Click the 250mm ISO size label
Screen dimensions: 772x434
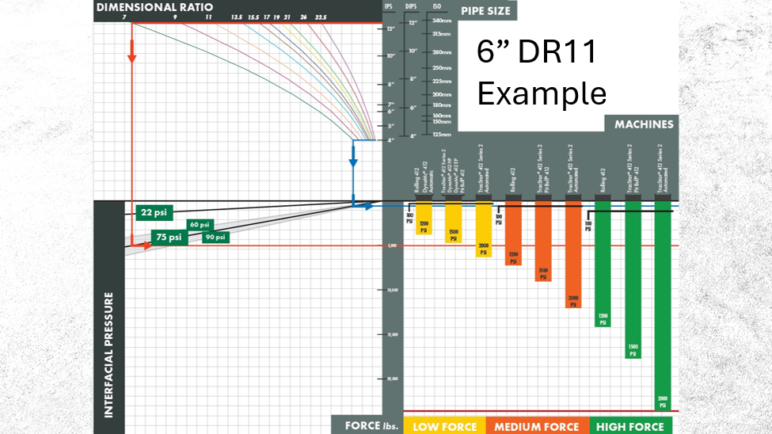[x=442, y=68]
